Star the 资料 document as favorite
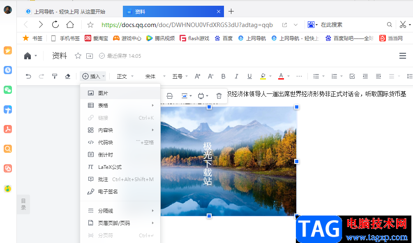The width and height of the screenshot is (413, 243). tap(78, 56)
